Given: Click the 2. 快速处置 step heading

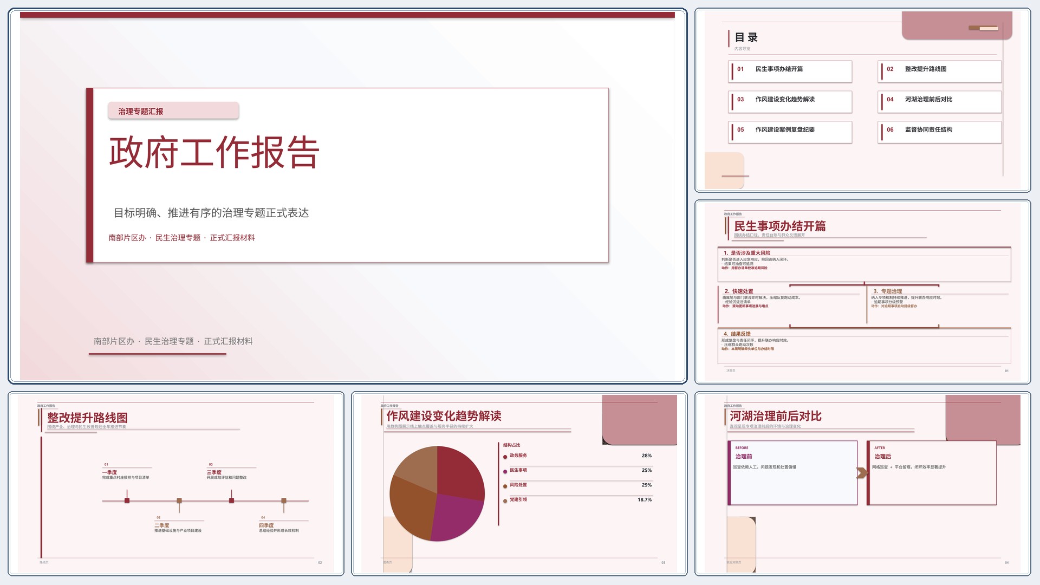Looking at the screenshot, I should (x=739, y=291).
